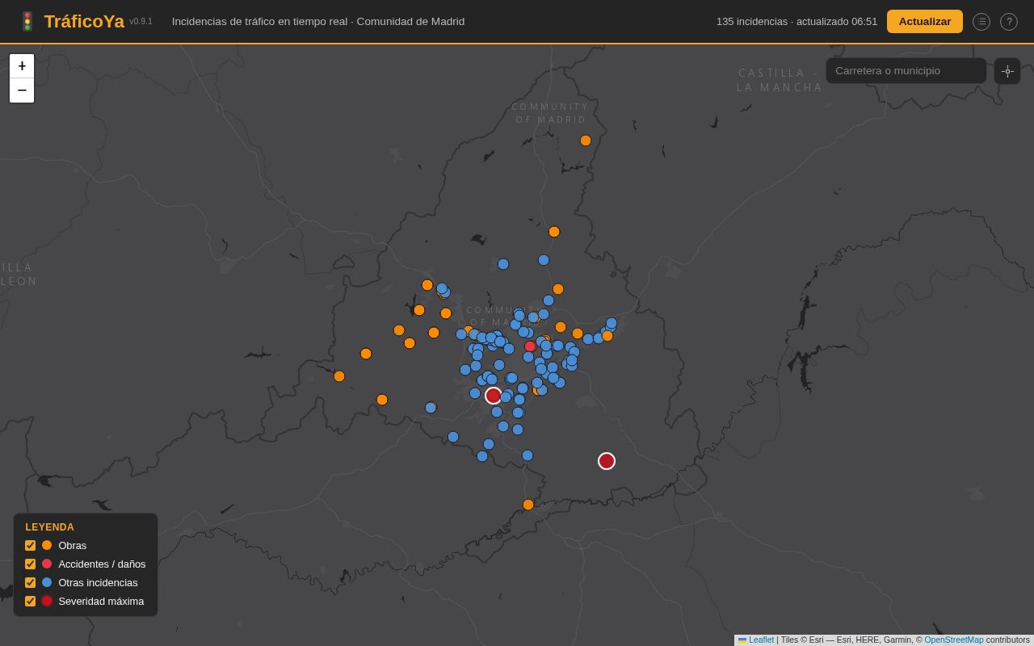Click the header subtitle about Comunidad de Madrid

tap(318, 22)
